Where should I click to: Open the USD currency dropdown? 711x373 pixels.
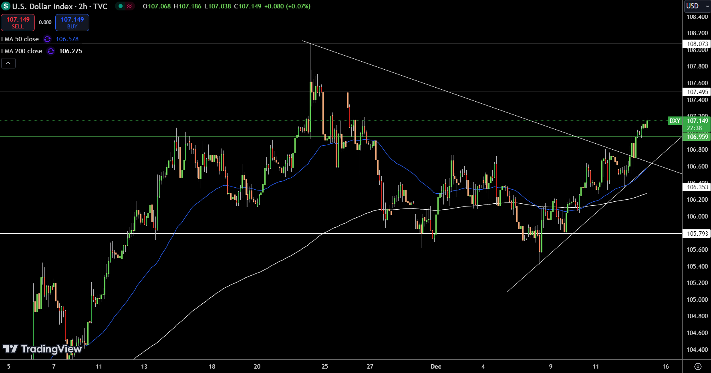pyautogui.click(x=697, y=6)
